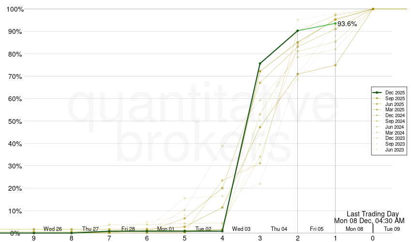Click Jun 2023 at the legend bottom

coord(395,150)
